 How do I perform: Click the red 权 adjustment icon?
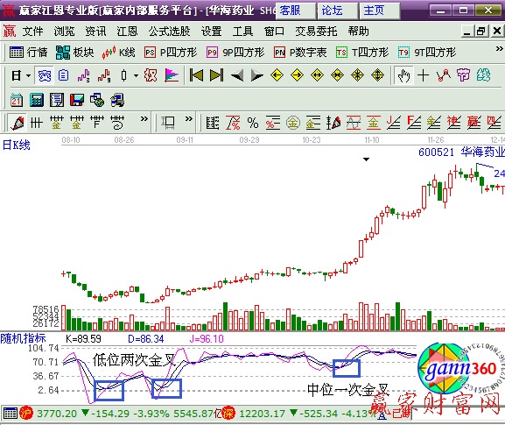pyautogui.click(x=151, y=75)
